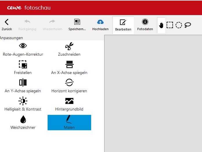Activate the Malen paint tool
This screenshot has height=152, width=202.
coord(69,122)
